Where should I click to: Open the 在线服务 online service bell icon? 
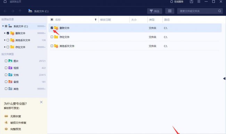[x=171, y=1]
